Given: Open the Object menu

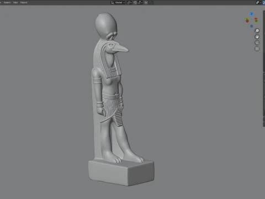Looking at the screenshot, I should tap(24, 3).
